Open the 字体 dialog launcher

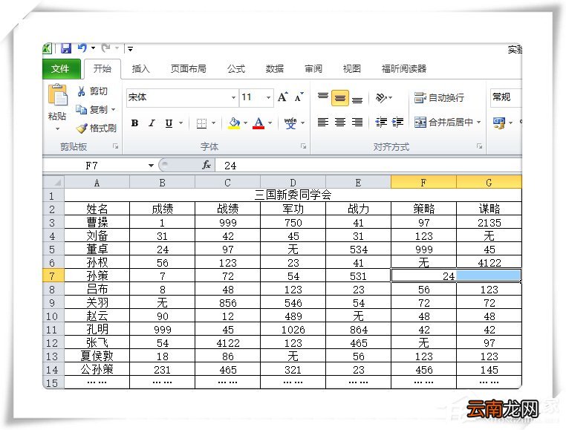[x=303, y=146]
